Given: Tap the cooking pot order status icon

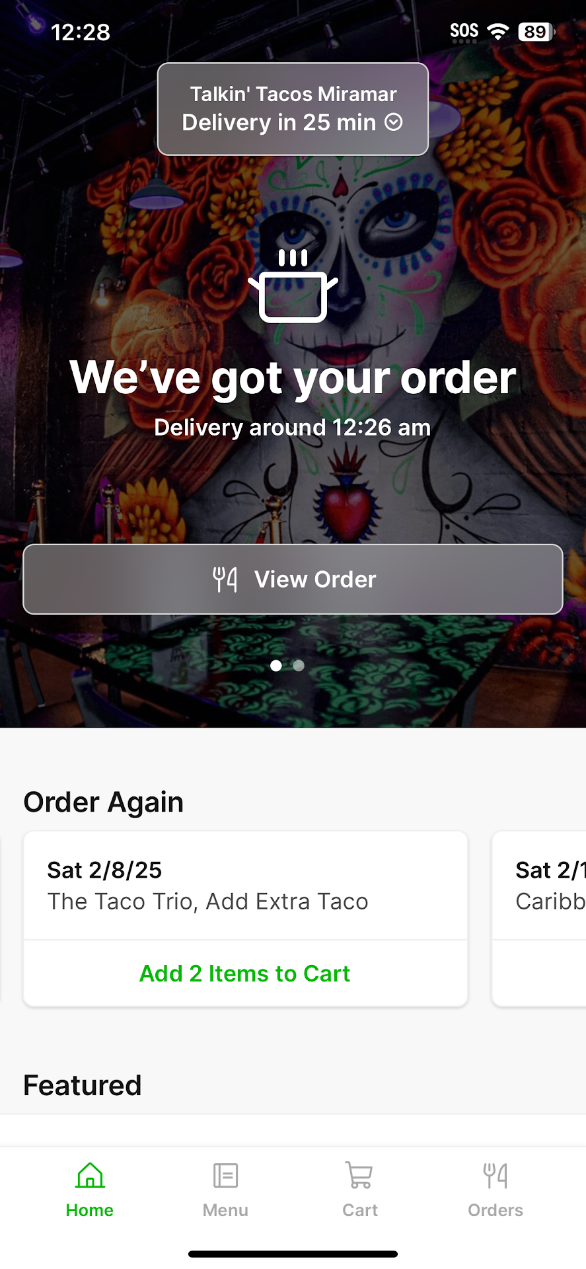Looking at the screenshot, I should click(293, 286).
